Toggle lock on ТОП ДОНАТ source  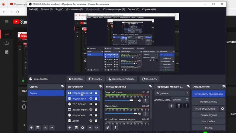point(96,104)
